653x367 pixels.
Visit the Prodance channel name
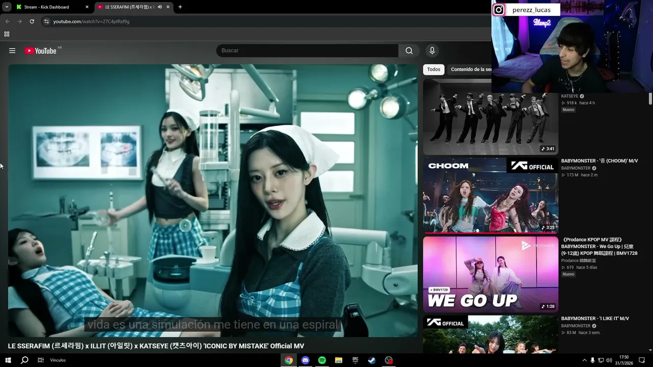click(579, 260)
